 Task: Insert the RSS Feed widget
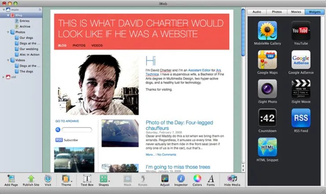(301, 118)
